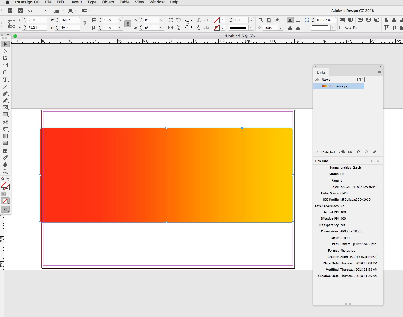The image size is (403, 317).
Task: Select the Gradient Swatch tool
Action: [5, 136]
